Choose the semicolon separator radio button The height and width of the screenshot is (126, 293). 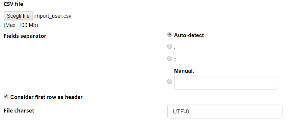pos(170,59)
